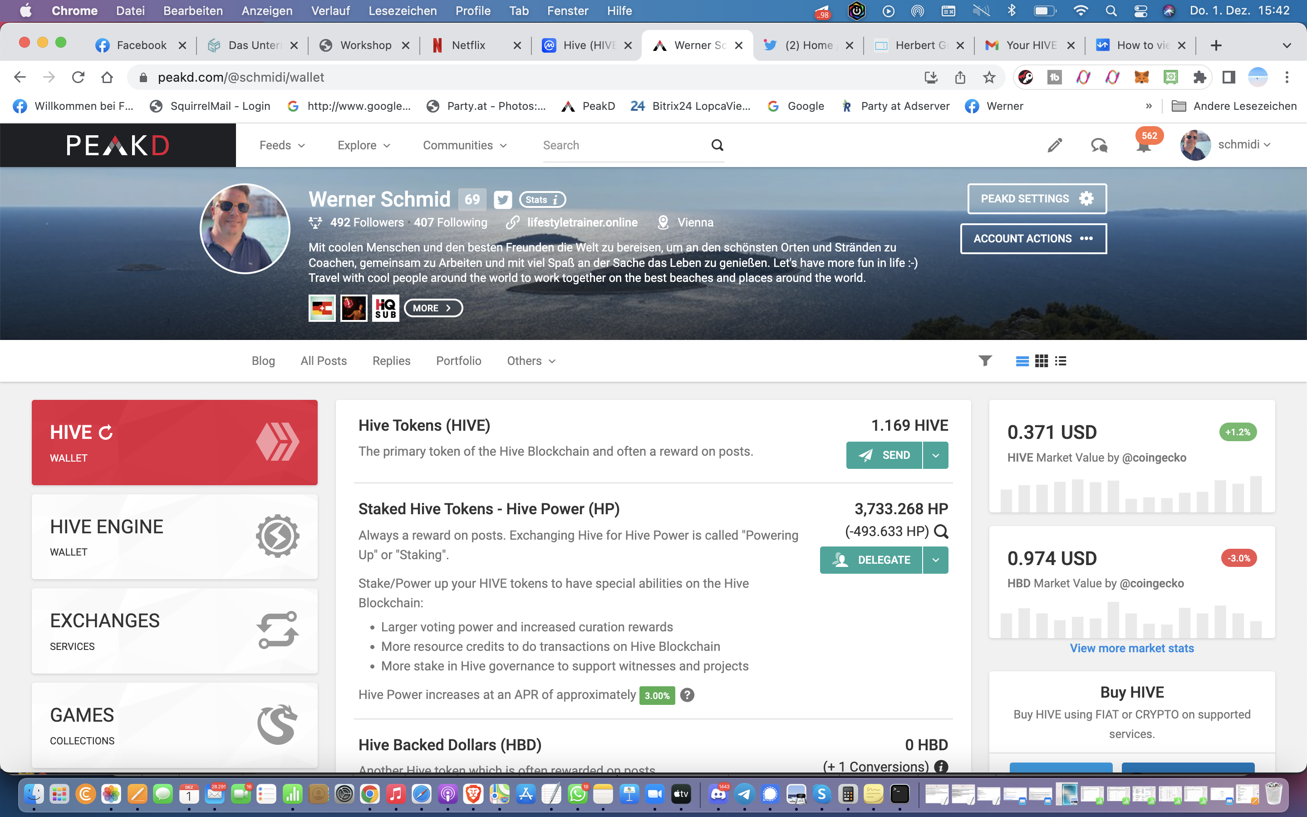Open the All Posts tab
Viewport: 1307px width, 817px height.
[324, 360]
